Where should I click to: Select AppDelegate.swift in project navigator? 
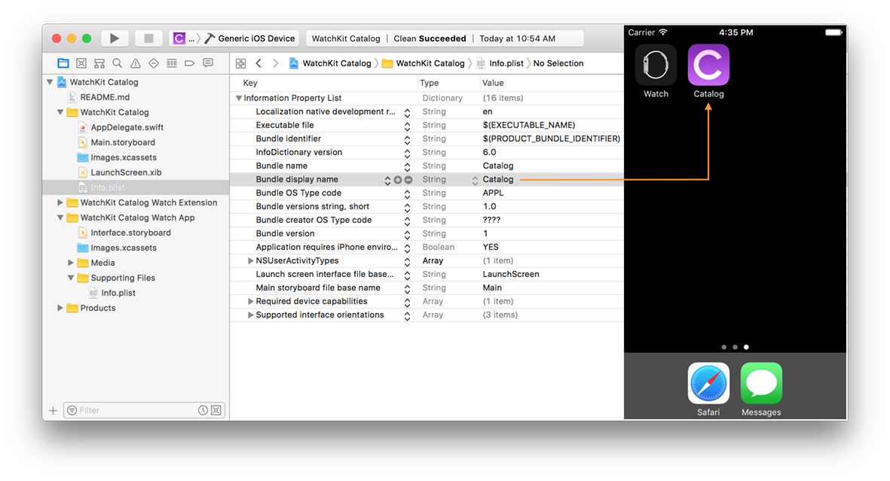[x=127, y=127]
